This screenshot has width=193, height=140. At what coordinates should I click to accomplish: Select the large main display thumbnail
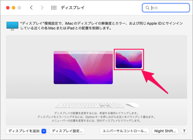coord(83,68)
